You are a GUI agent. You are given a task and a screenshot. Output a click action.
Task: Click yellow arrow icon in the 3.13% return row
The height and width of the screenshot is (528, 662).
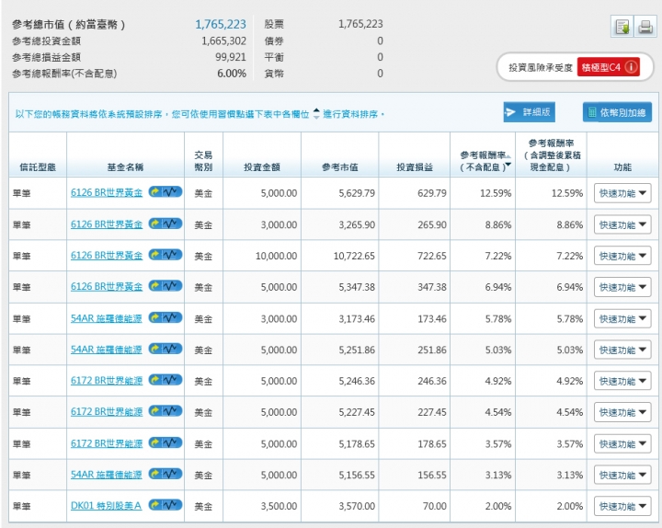155,474
